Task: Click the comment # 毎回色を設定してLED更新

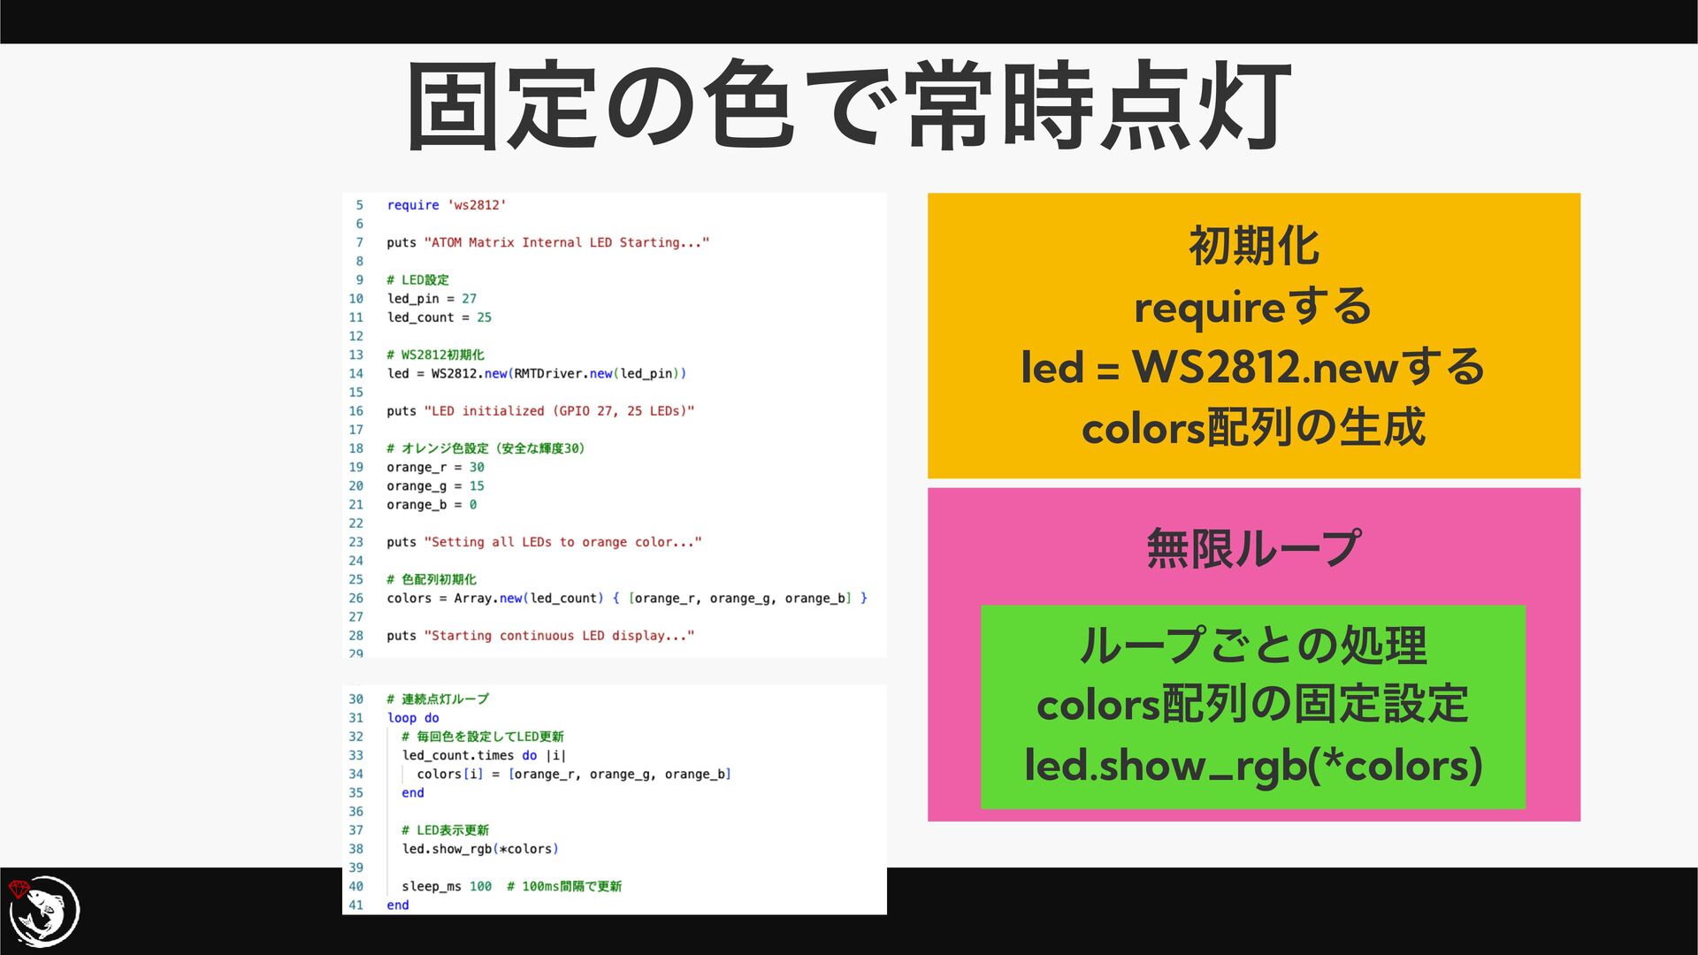Action: coord(483,737)
